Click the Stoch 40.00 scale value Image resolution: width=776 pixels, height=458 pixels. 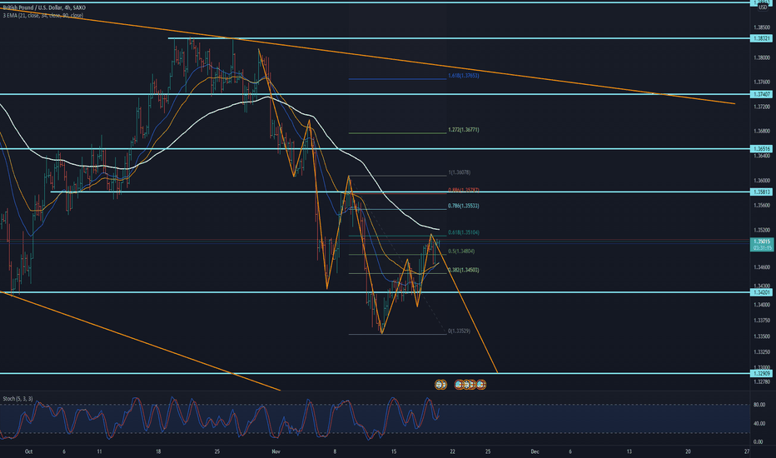(759, 423)
